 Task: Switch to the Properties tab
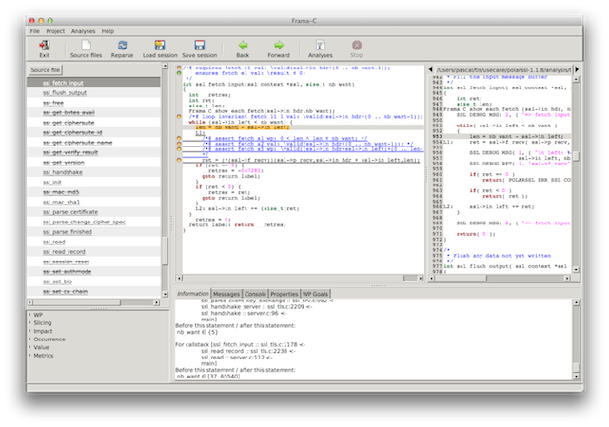(x=284, y=294)
